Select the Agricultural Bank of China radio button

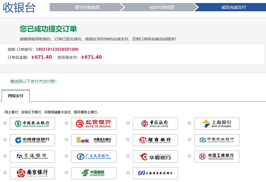pos(5,123)
